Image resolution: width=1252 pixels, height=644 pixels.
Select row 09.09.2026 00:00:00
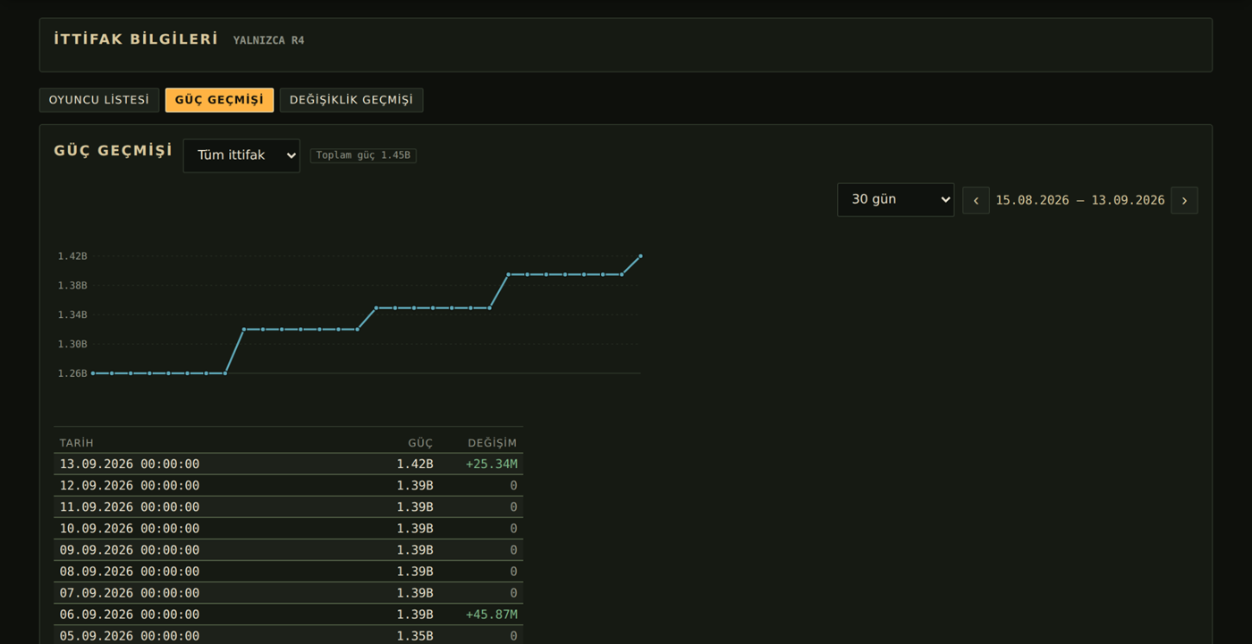click(x=288, y=550)
